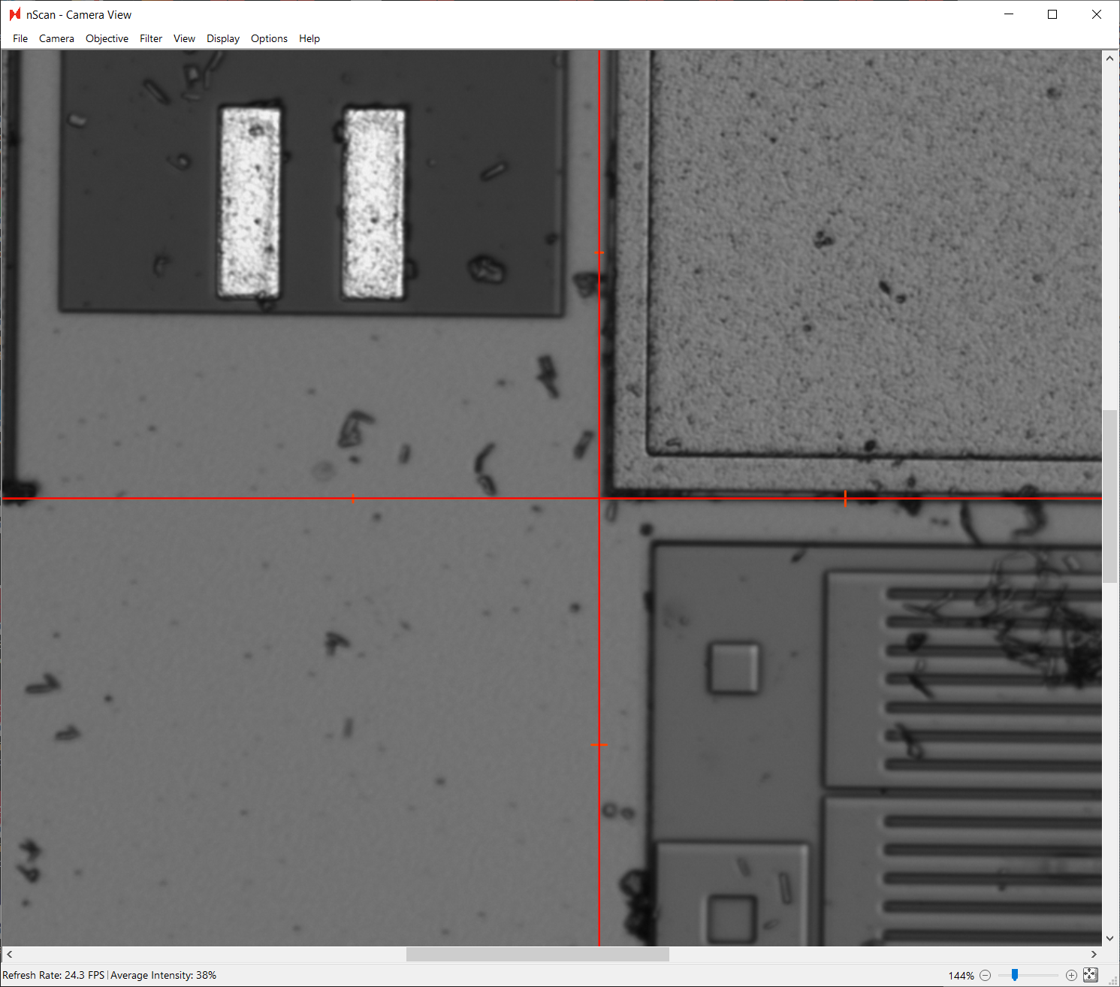Click the fit-to-window icon

tap(1091, 975)
